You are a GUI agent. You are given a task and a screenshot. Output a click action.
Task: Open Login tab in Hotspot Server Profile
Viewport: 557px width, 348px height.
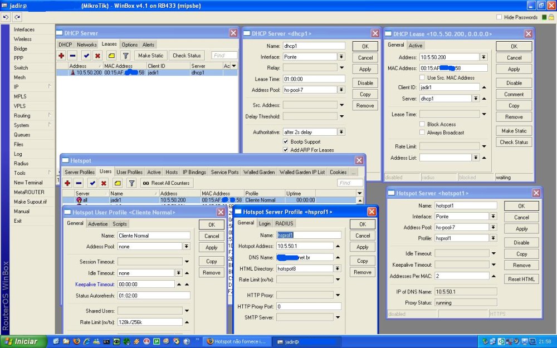(264, 223)
